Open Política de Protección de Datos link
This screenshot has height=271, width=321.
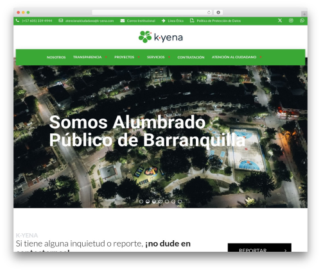tap(219, 21)
